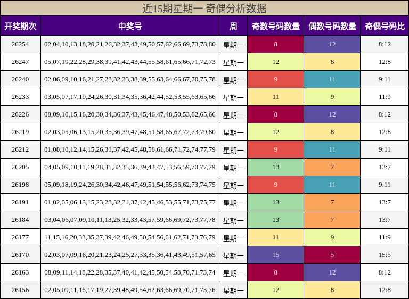Click even count 5 in row 26170

point(332,255)
